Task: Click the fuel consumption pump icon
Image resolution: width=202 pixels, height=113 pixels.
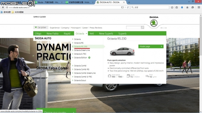Action: [128, 76]
